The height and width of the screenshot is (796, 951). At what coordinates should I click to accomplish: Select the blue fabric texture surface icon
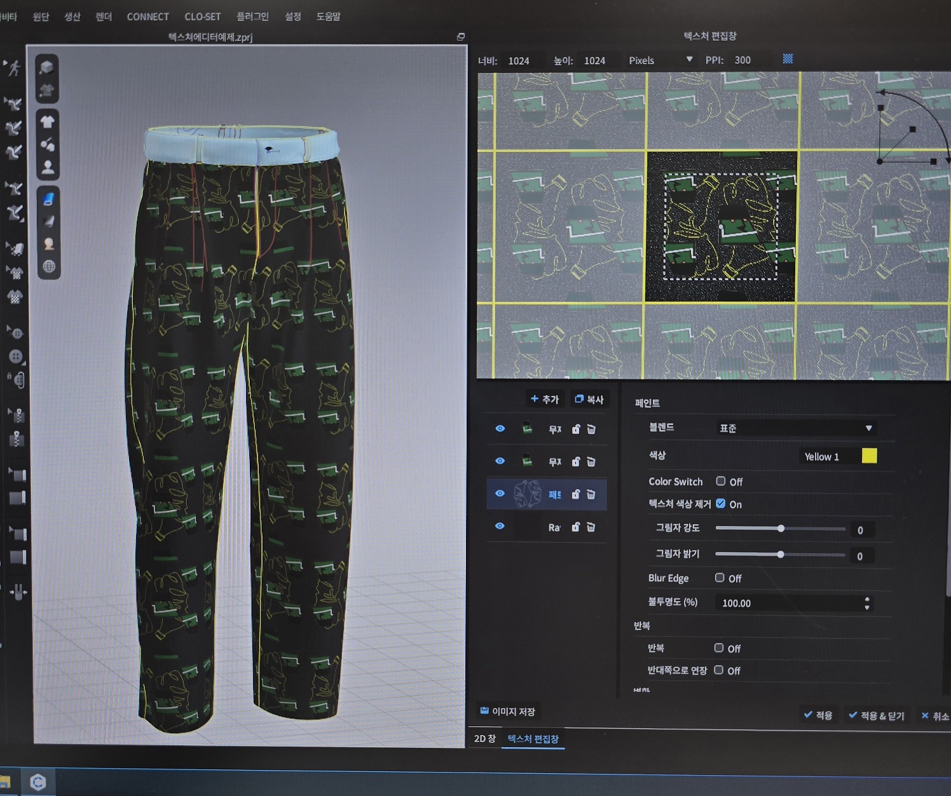[48, 199]
